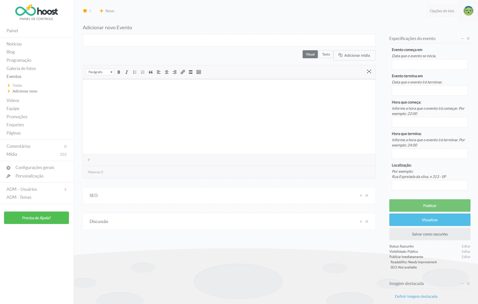
Task: Open Opções de tela at top
Action: (442, 11)
